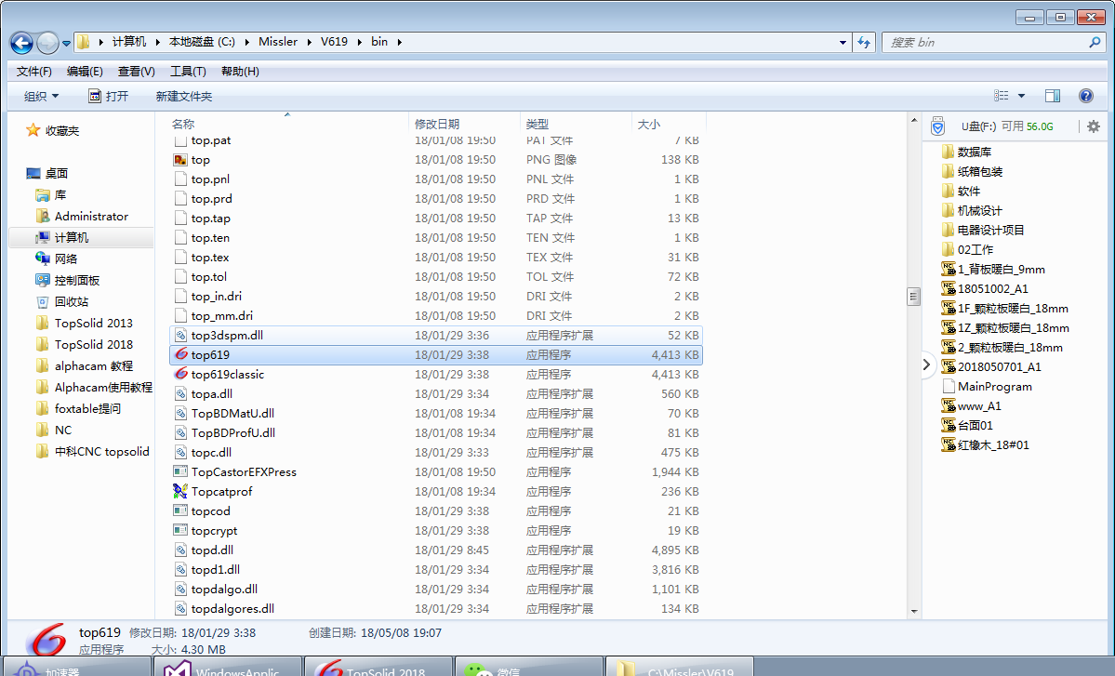Go back with the Back arrow button

pos(21,43)
